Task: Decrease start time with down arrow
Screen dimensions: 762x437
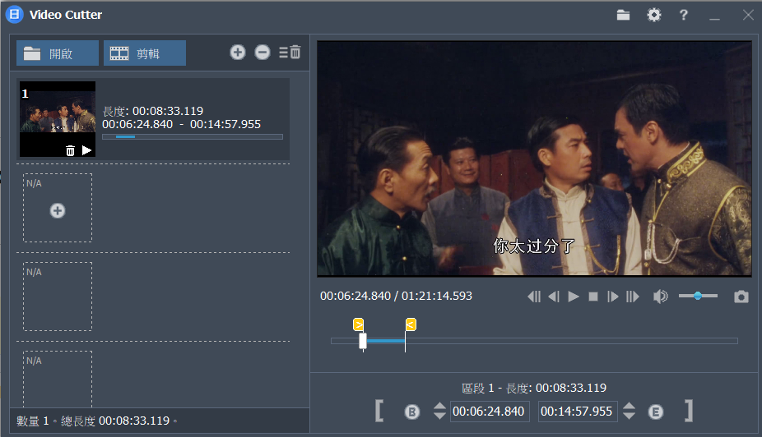Action: pos(439,416)
